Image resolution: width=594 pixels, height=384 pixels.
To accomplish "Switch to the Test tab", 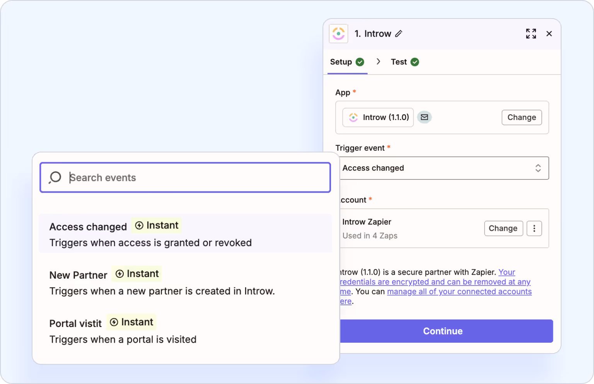I will (405, 62).
